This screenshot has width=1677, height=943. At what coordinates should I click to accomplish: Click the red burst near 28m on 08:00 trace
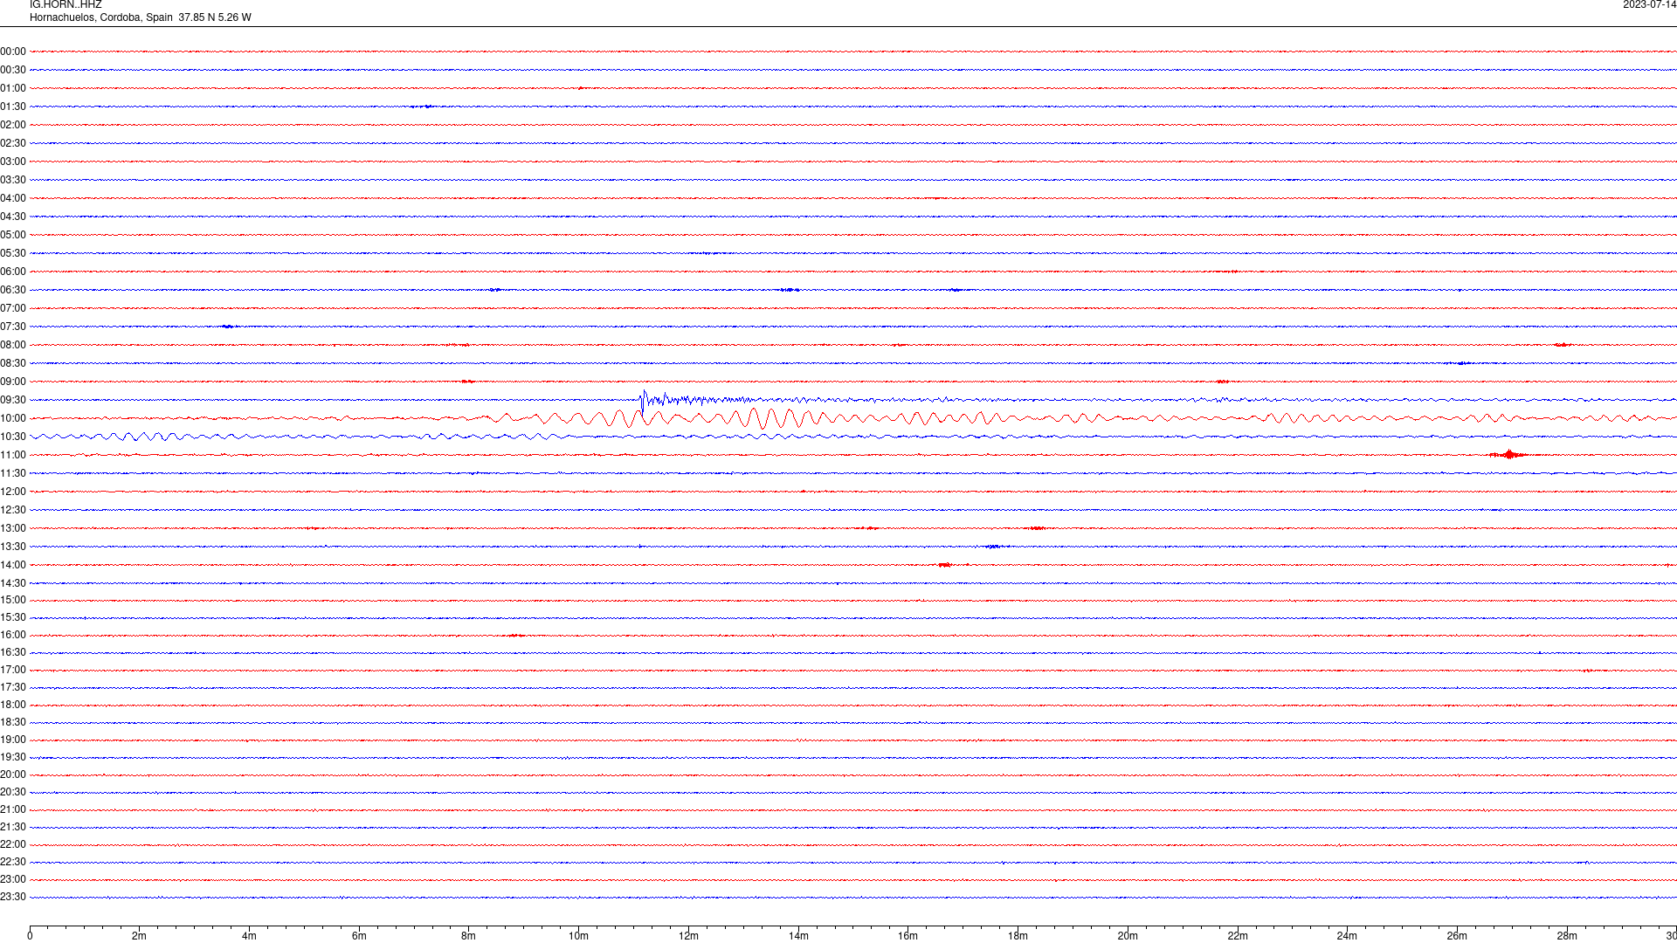pyautogui.click(x=1563, y=345)
